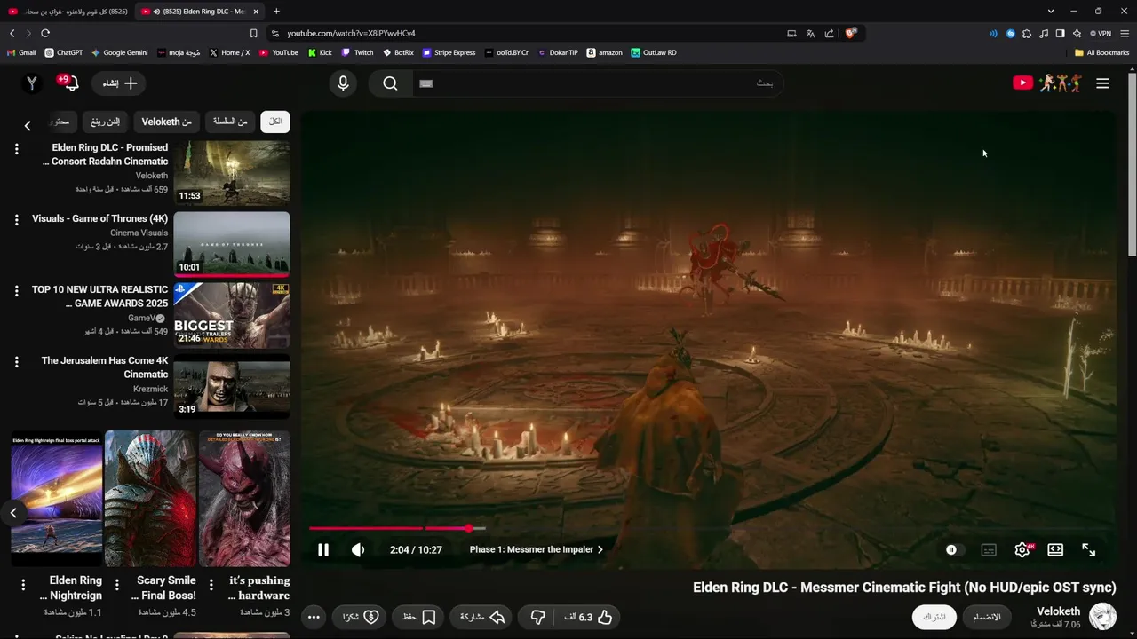The width and height of the screenshot is (1137, 639).
Task: Toggle the autoplay switch
Action: pyautogui.click(x=954, y=550)
